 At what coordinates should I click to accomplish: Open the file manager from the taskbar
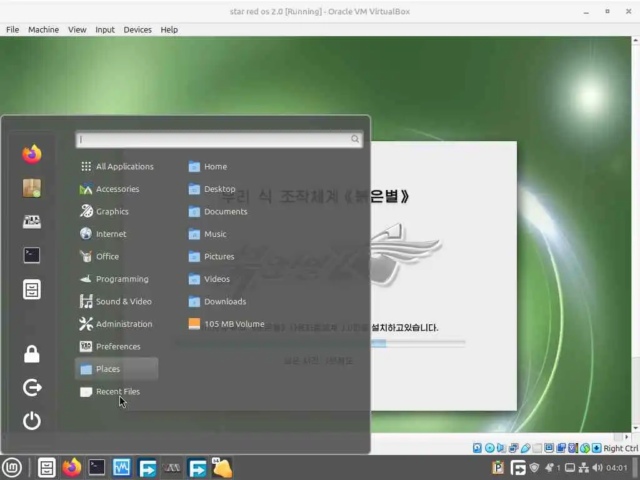(x=46, y=467)
